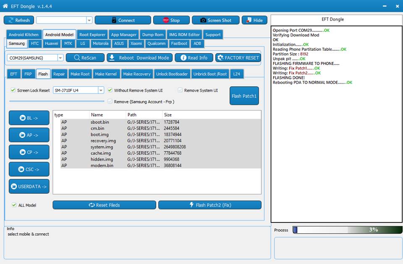The height and width of the screenshot is (264, 403).
Task: Open the Unlock Bootloader tab
Action: [x=172, y=74]
